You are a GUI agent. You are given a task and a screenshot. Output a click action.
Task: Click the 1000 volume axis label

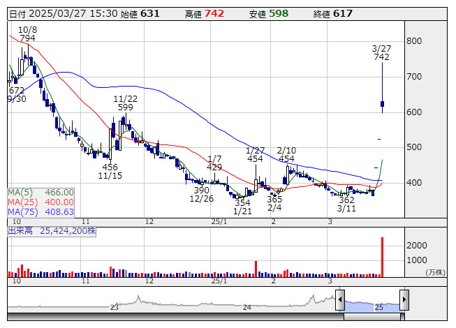pyautogui.click(x=417, y=260)
